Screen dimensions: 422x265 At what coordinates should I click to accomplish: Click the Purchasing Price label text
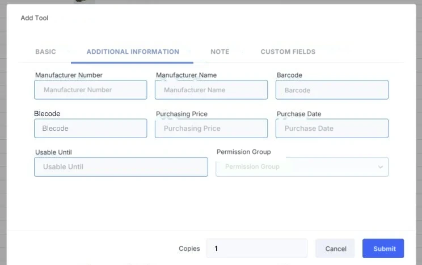coord(182,114)
